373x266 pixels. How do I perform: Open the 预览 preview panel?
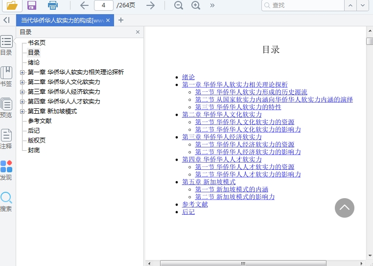point(6,108)
